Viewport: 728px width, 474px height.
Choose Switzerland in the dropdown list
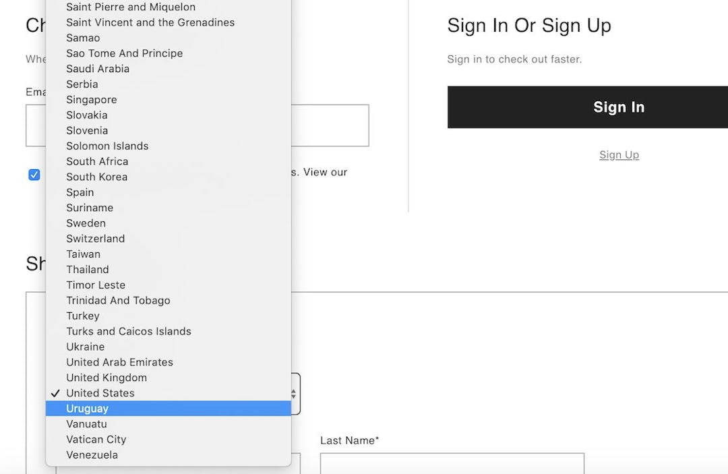(x=95, y=238)
